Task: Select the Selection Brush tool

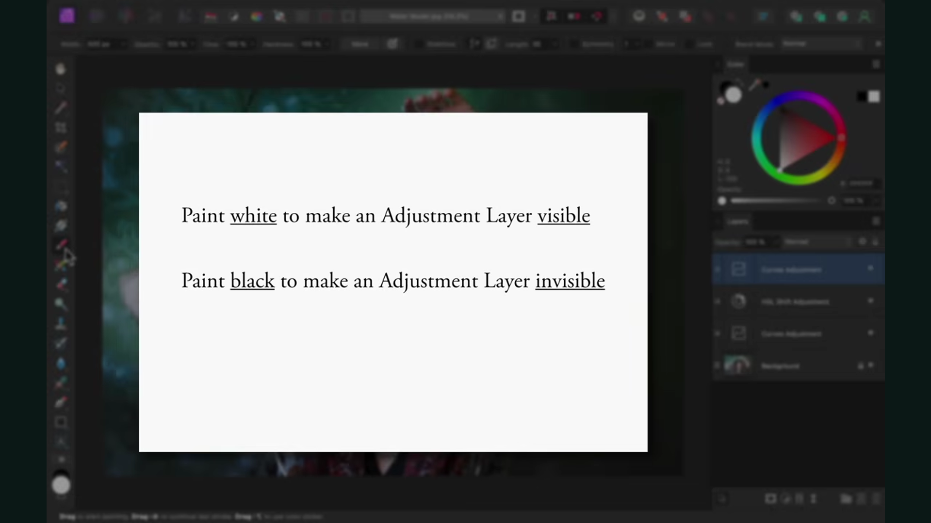Action: 61,147
